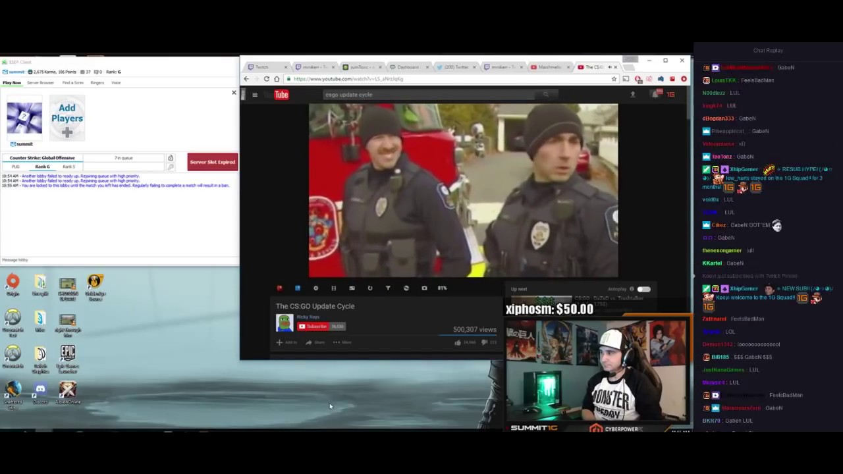This screenshot has width=843, height=474.
Task: Select the Rank S queue option
Action: [x=68, y=167]
